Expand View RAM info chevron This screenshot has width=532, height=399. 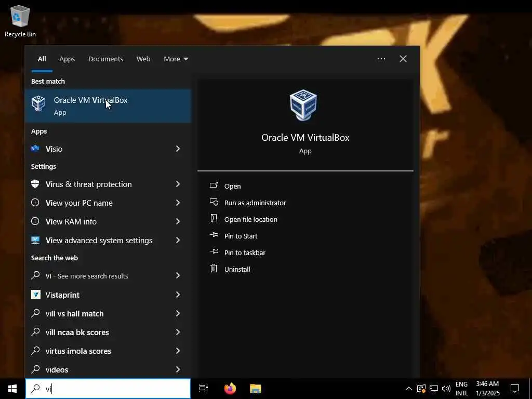click(178, 221)
